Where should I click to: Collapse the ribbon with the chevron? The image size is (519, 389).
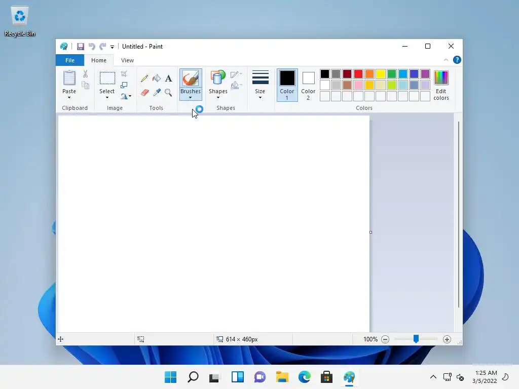(446, 60)
